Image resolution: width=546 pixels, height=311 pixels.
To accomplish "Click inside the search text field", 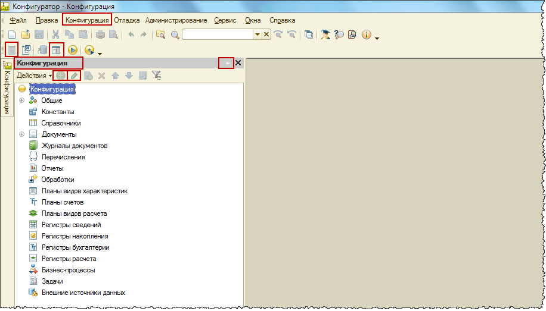I will click(218, 34).
